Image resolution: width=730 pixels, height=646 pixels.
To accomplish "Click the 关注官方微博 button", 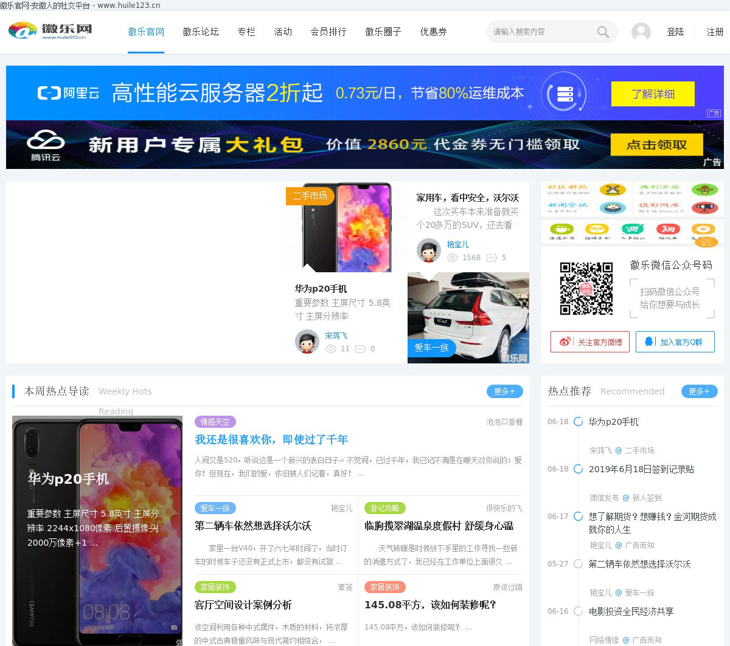I will pos(590,342).
